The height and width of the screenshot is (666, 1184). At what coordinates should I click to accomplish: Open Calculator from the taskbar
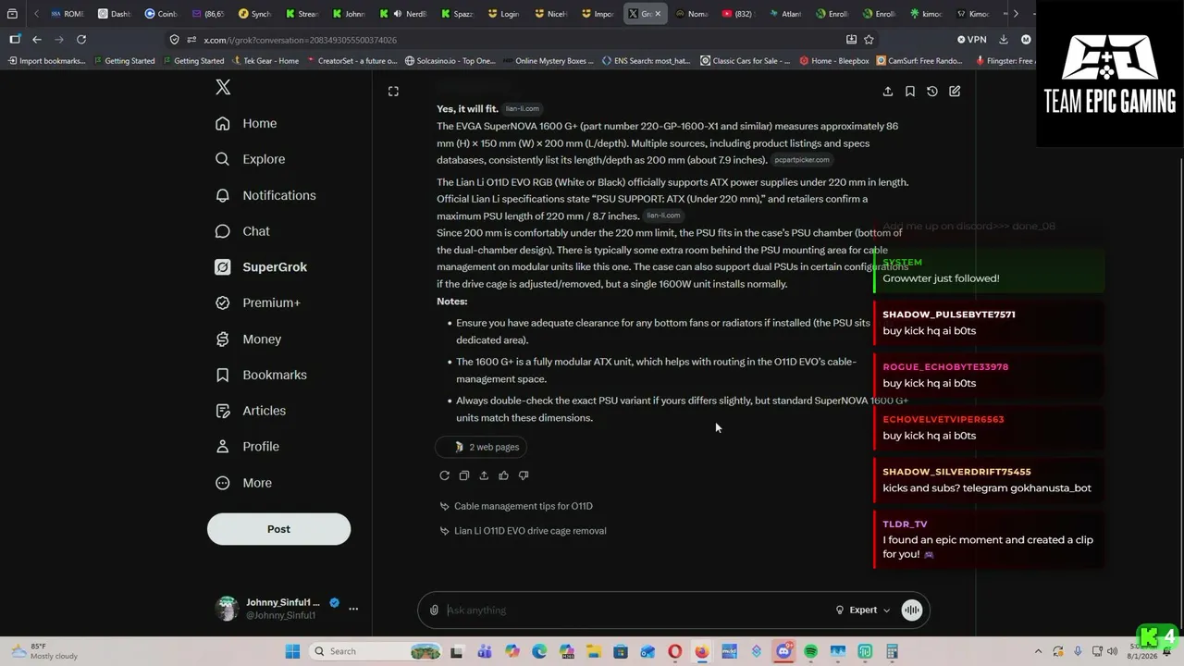(892, 651)
